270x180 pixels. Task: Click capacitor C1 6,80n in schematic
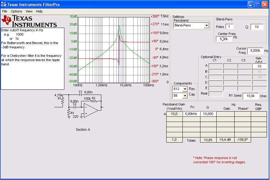click(81, 95)
